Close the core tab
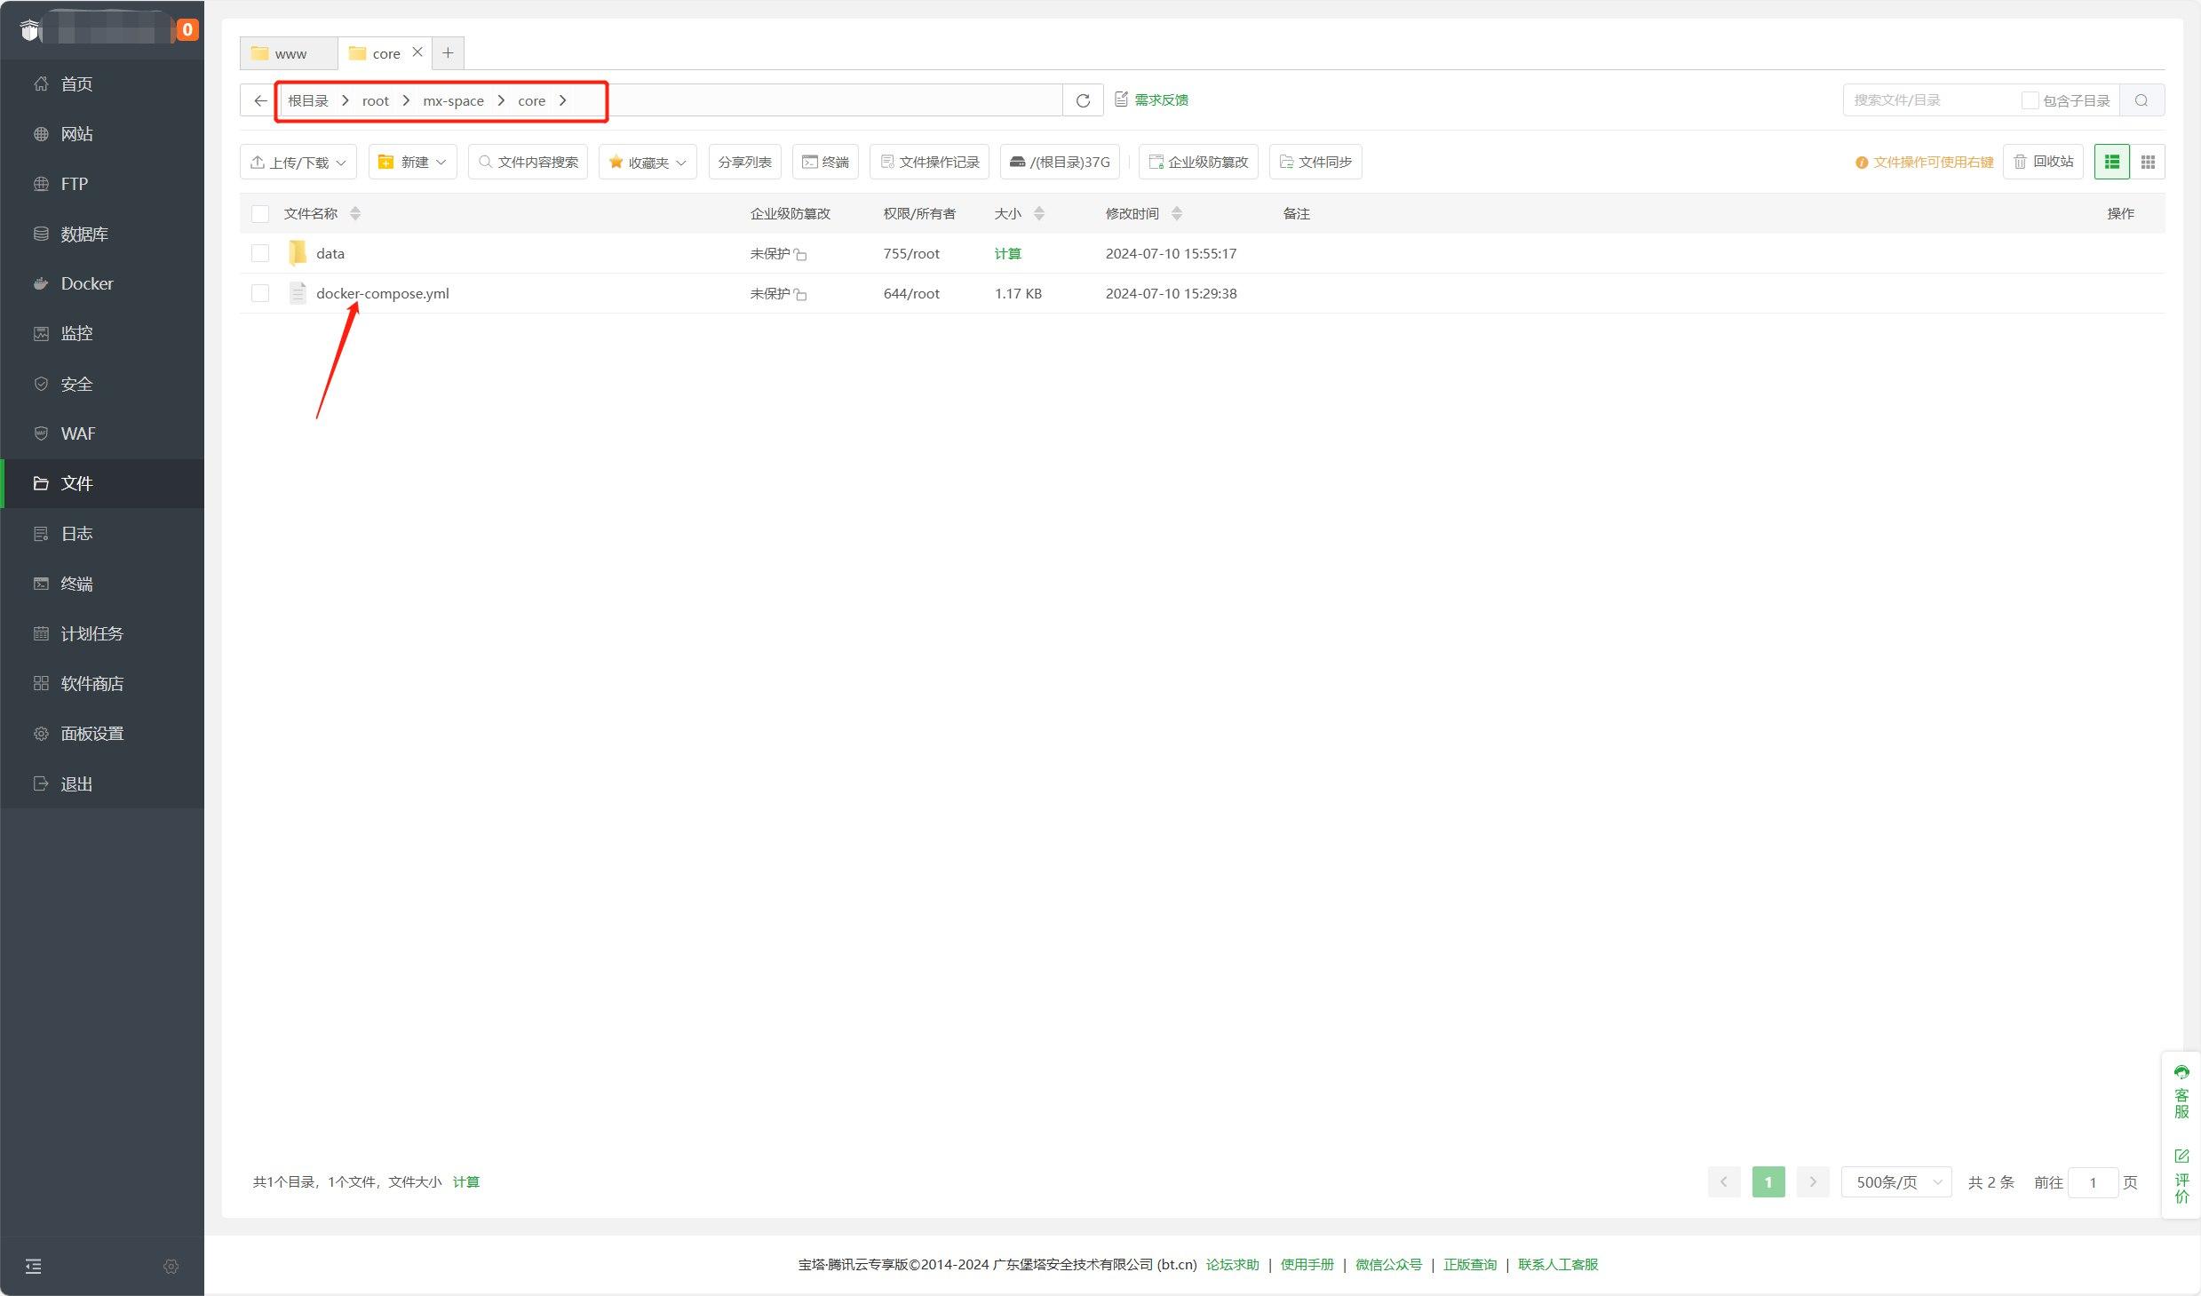Viewport: 2201px width, 1296px height. tap(417, 52)
